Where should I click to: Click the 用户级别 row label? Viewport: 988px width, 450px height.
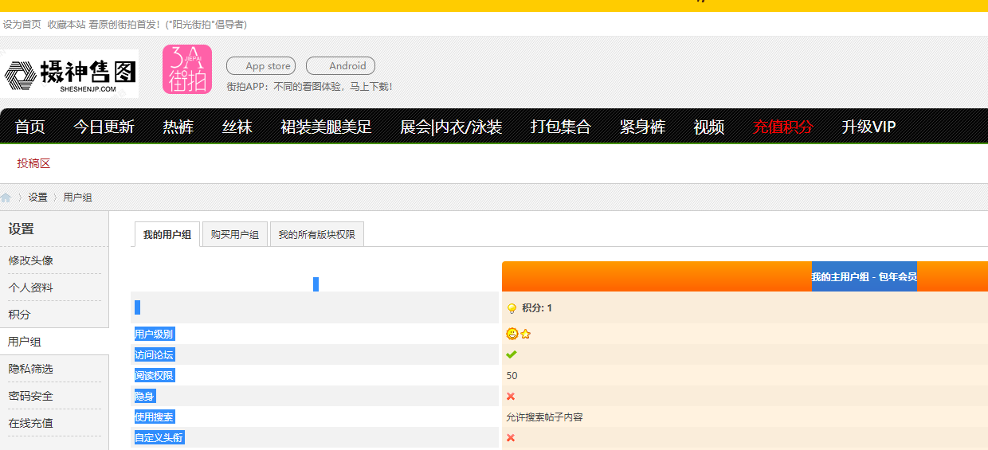(154, 334)
